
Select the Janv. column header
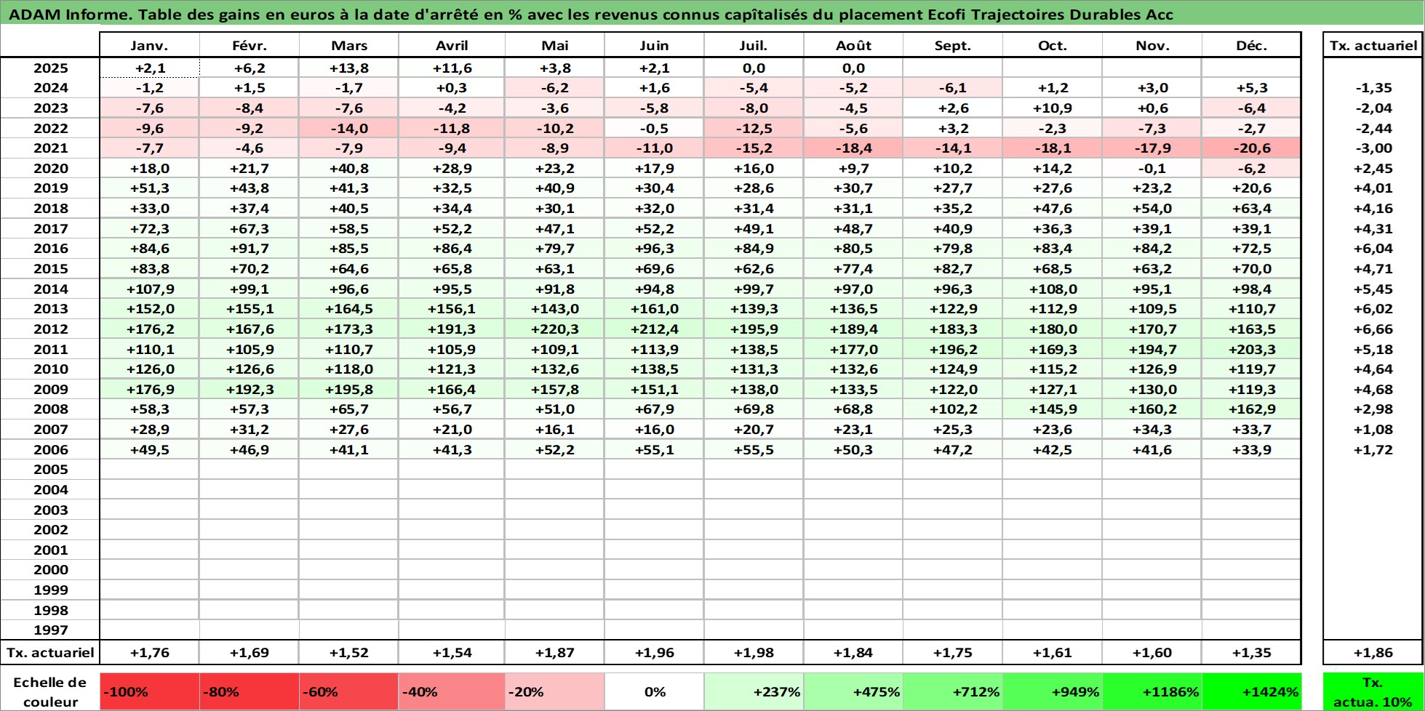(149, 45)
